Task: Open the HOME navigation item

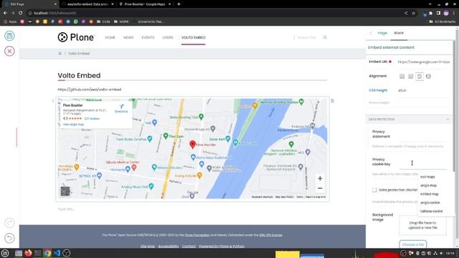Action: tap(110, 37)
